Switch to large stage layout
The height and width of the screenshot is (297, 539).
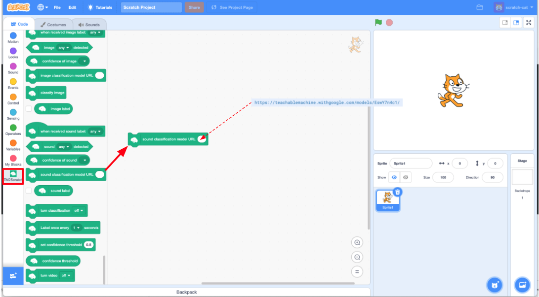[516, 23]
